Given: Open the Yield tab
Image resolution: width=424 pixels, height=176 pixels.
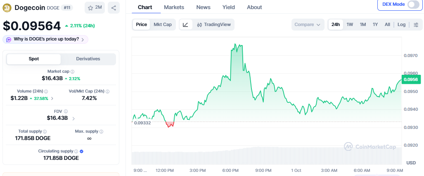Looking at the screenshot, I should point(228,7).
